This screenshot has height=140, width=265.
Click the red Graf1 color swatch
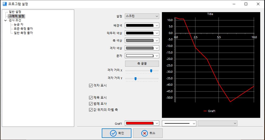pyautogui.click(x=140, y=123)
